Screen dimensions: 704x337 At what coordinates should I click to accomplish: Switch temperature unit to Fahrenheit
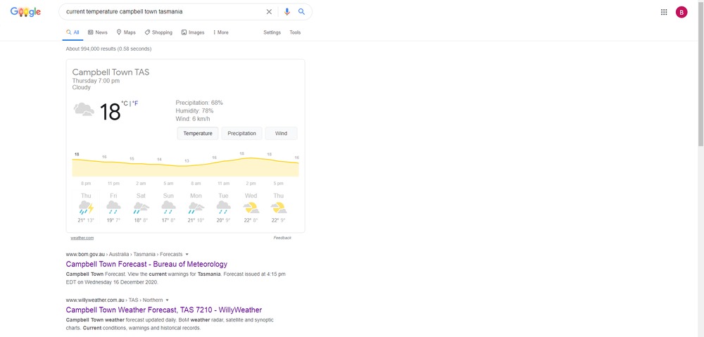point(135,103)
